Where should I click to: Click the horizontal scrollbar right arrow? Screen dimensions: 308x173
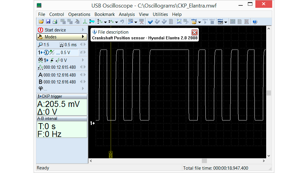(263, 161)
